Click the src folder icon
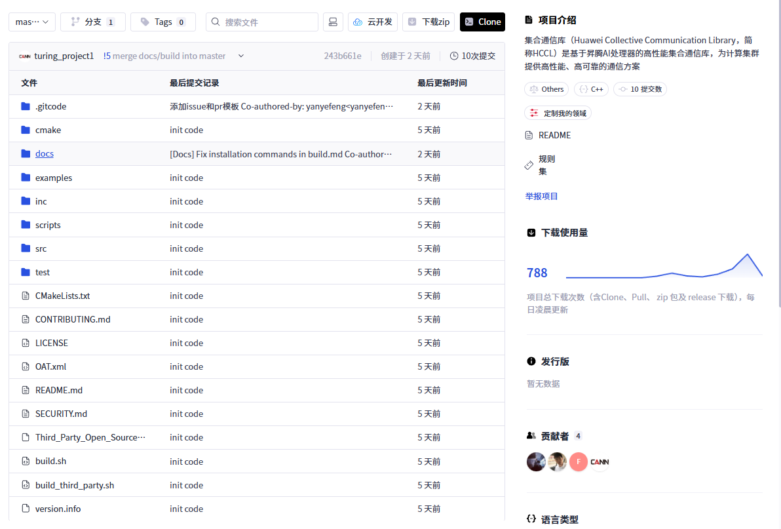Viewport: 781px width, 529px height. pos(26,248)
